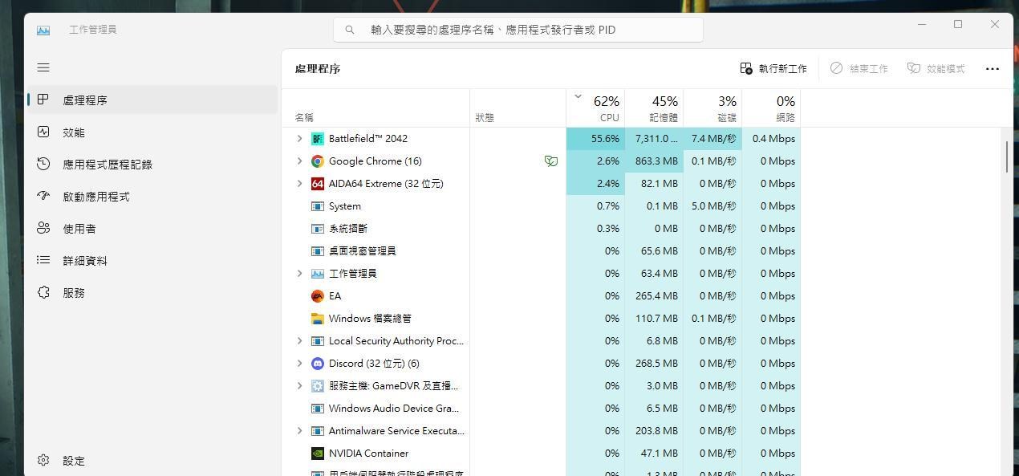Click the 效能模式 button

[x=936, y=68]
